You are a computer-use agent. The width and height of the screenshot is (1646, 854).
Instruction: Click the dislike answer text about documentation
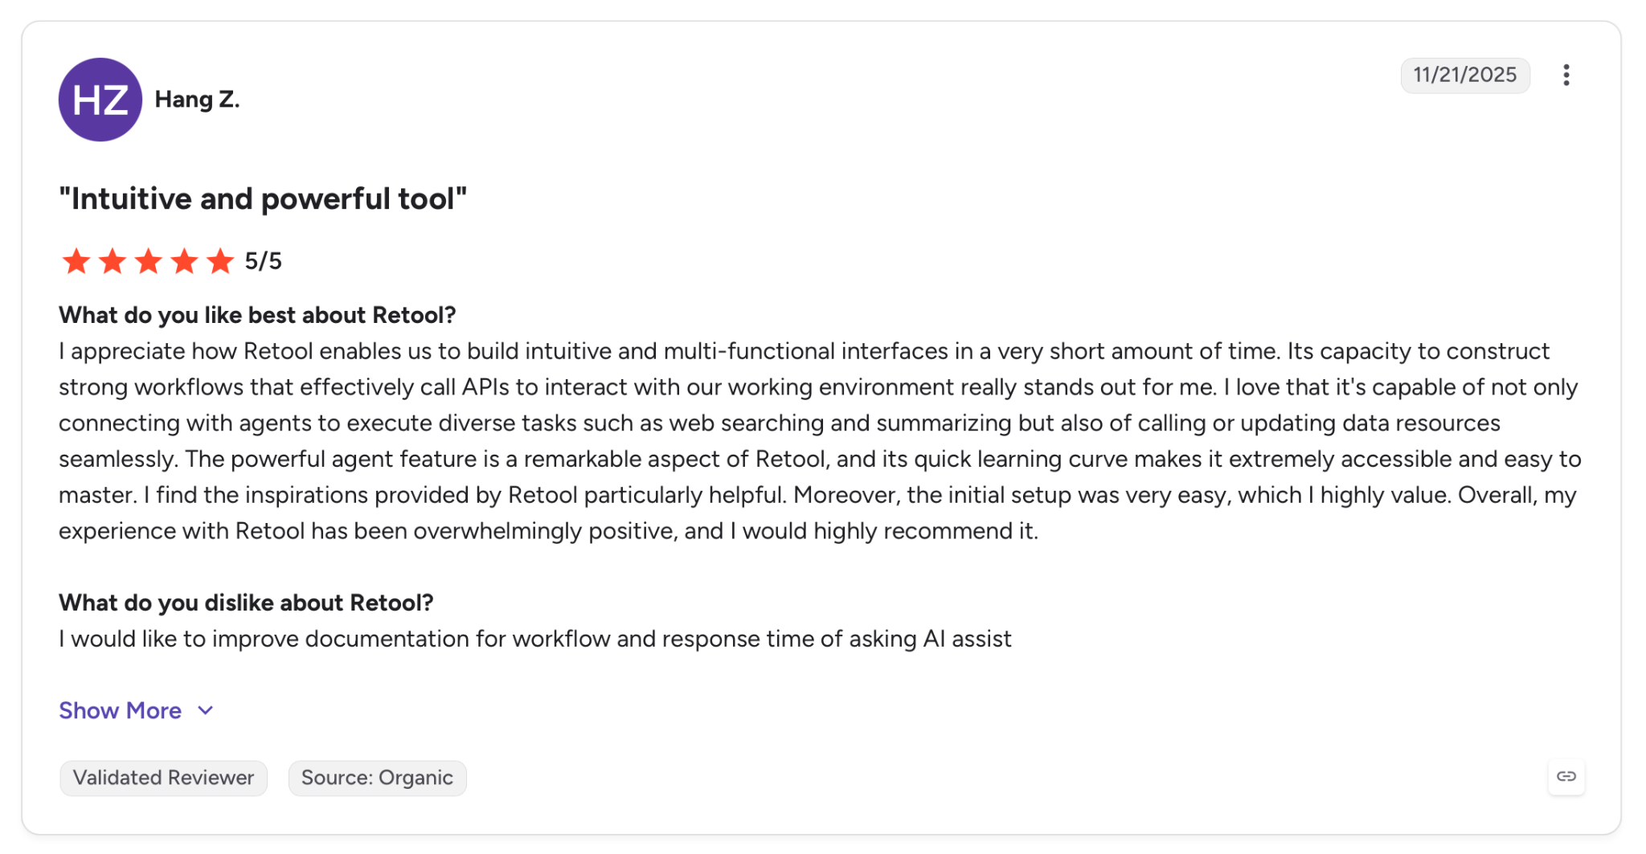point(535,639)
